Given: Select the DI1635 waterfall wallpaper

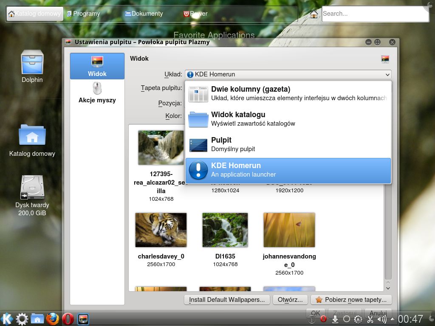Looking at the screenshot, I should point(225,240).
